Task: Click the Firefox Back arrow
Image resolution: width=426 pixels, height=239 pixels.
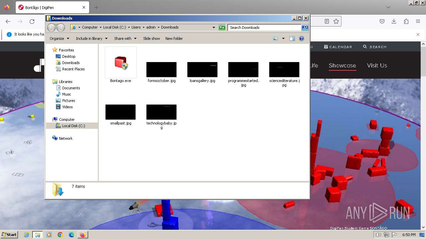Action: point(8,22)
